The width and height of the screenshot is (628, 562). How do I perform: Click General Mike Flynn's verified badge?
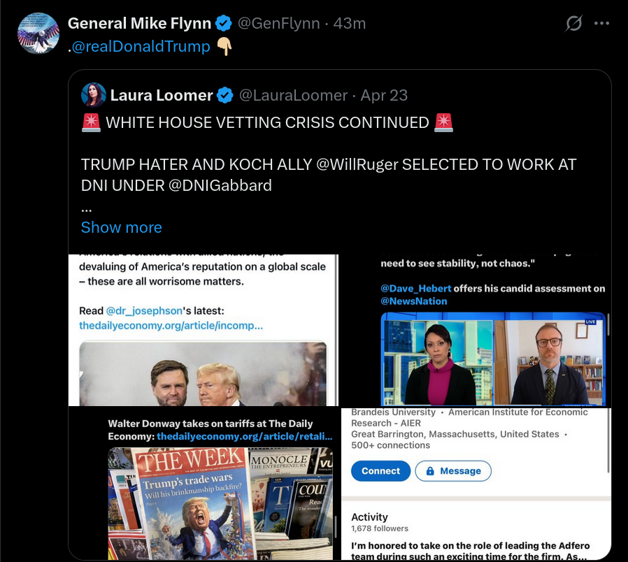click(x=224, y=23)
